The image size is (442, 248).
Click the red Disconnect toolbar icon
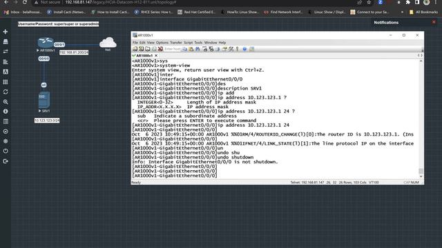tap(160, 49)
